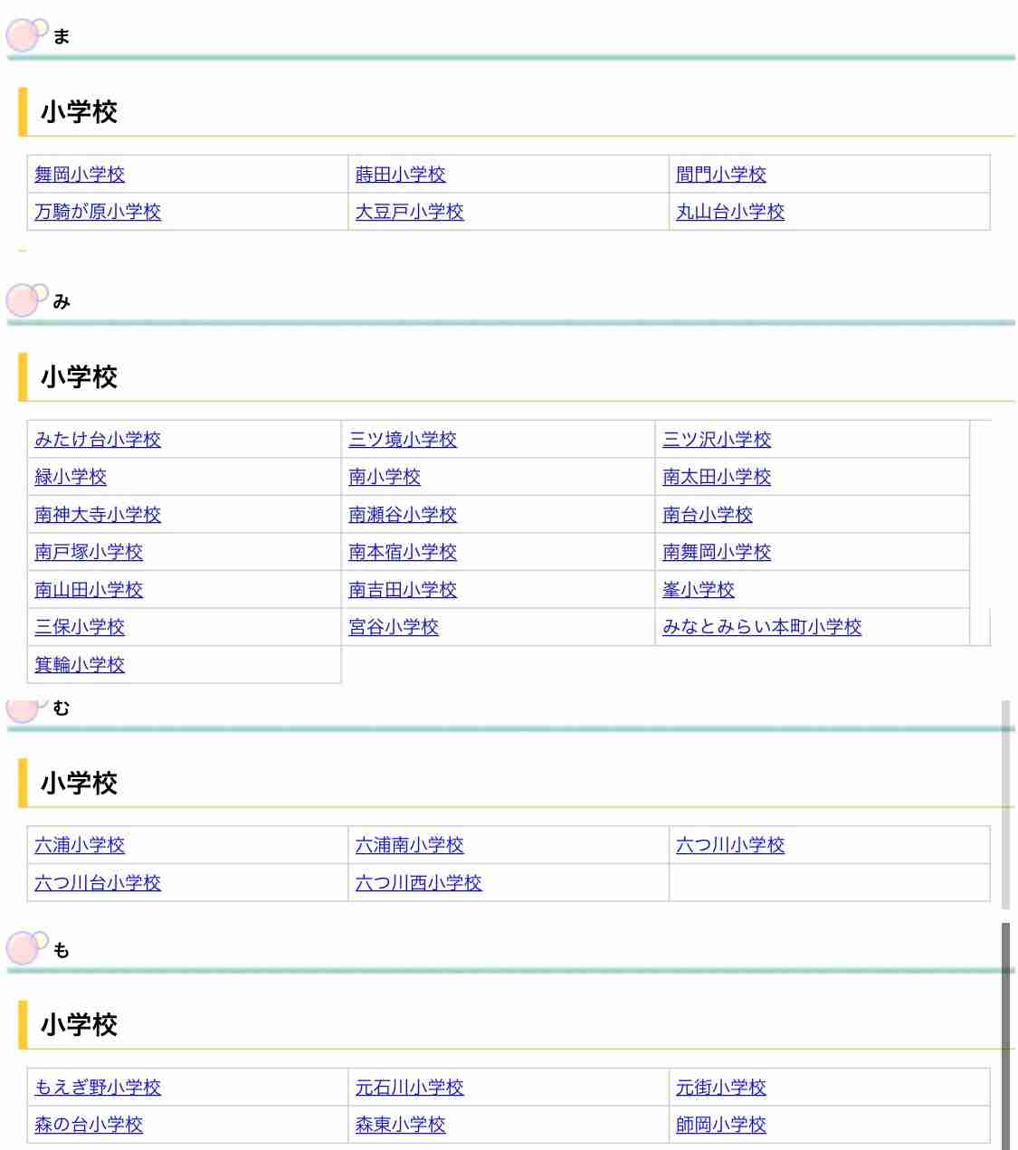Visit みたけ台小学校 page
1018x1150 pixels.
(x=98, y=440)
